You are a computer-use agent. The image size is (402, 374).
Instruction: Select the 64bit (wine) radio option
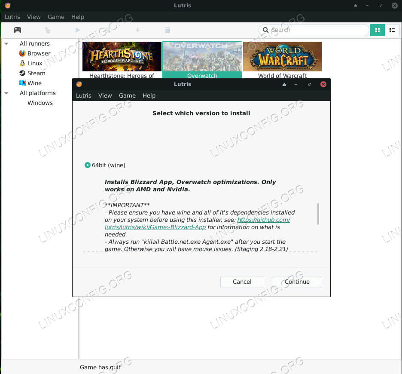click(88, 165)
